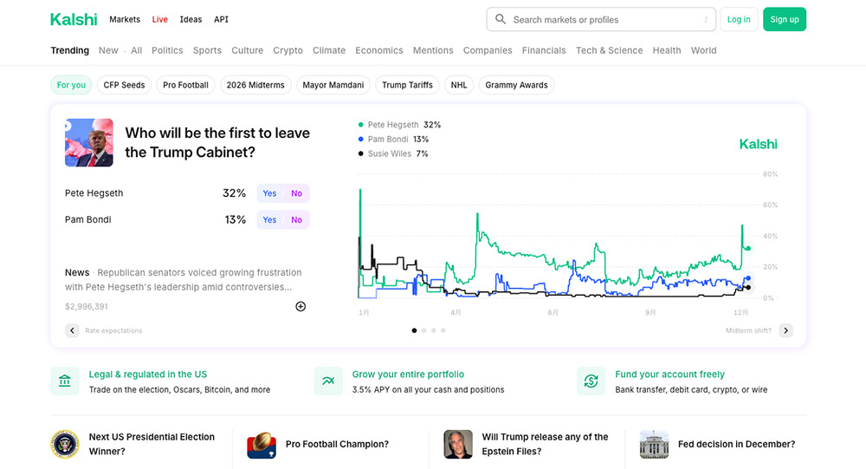This screenshot has width=866, height=469.
Task: Click the Log in button
Action: (739, 19)
